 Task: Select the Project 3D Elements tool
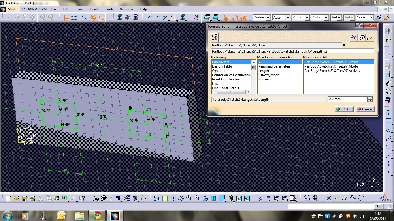click(183, 18)
